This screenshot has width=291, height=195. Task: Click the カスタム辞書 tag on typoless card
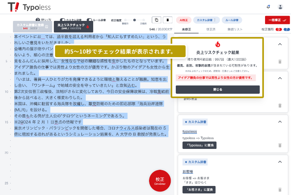click(195, 122)
